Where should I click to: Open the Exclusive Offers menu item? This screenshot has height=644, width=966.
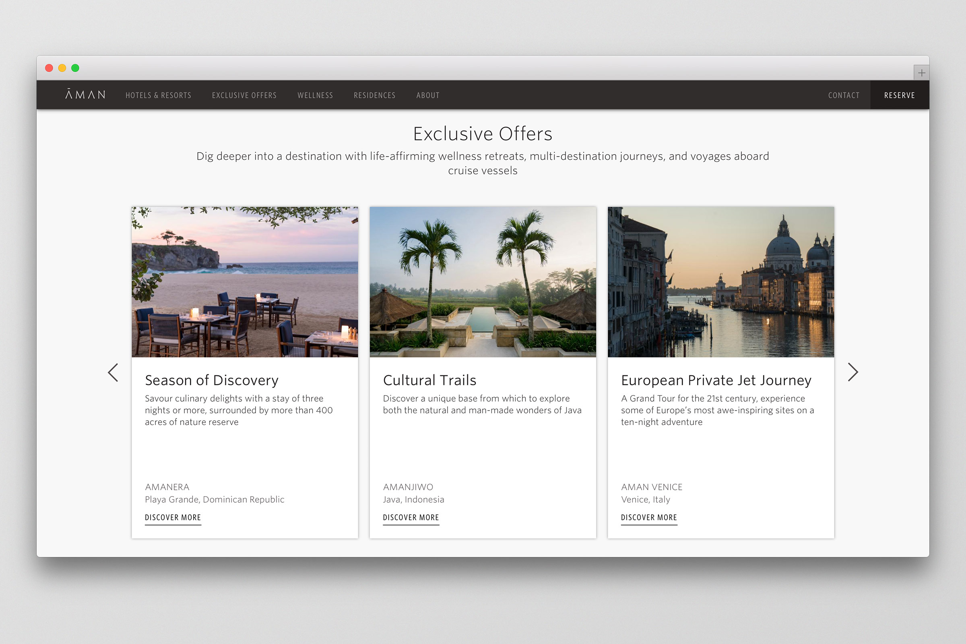244,95
